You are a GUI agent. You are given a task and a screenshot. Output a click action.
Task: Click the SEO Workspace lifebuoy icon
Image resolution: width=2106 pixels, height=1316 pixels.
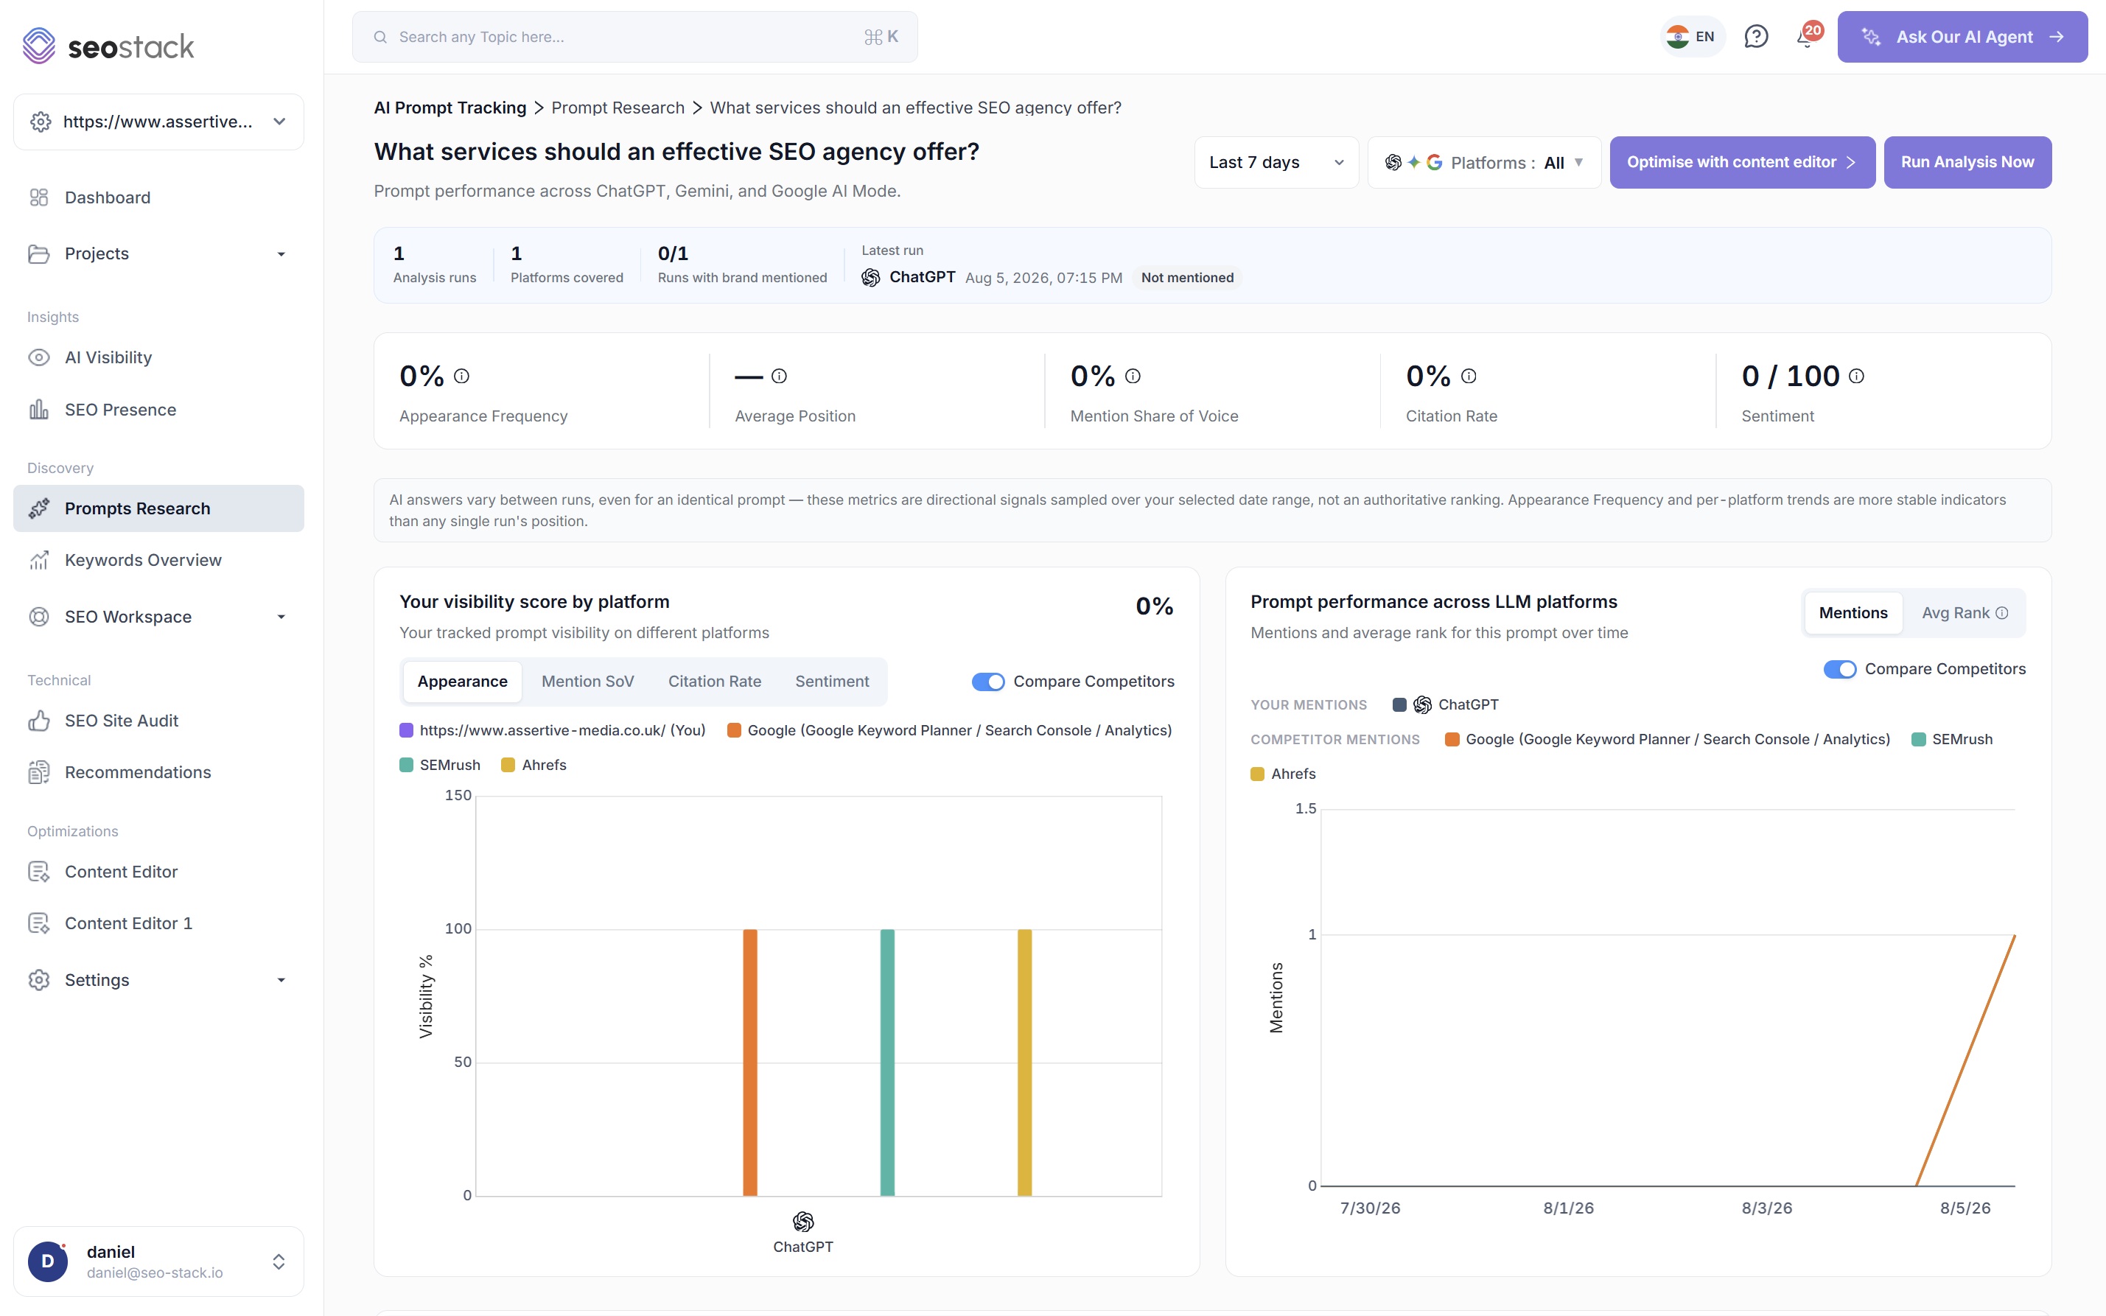[39, 616]
